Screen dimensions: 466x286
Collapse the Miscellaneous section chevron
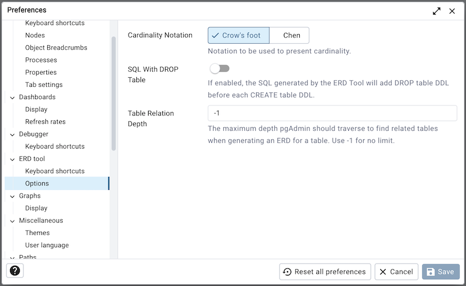(x=12, y=221)
